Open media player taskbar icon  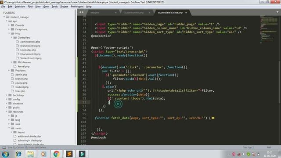[x=43, y=154]
